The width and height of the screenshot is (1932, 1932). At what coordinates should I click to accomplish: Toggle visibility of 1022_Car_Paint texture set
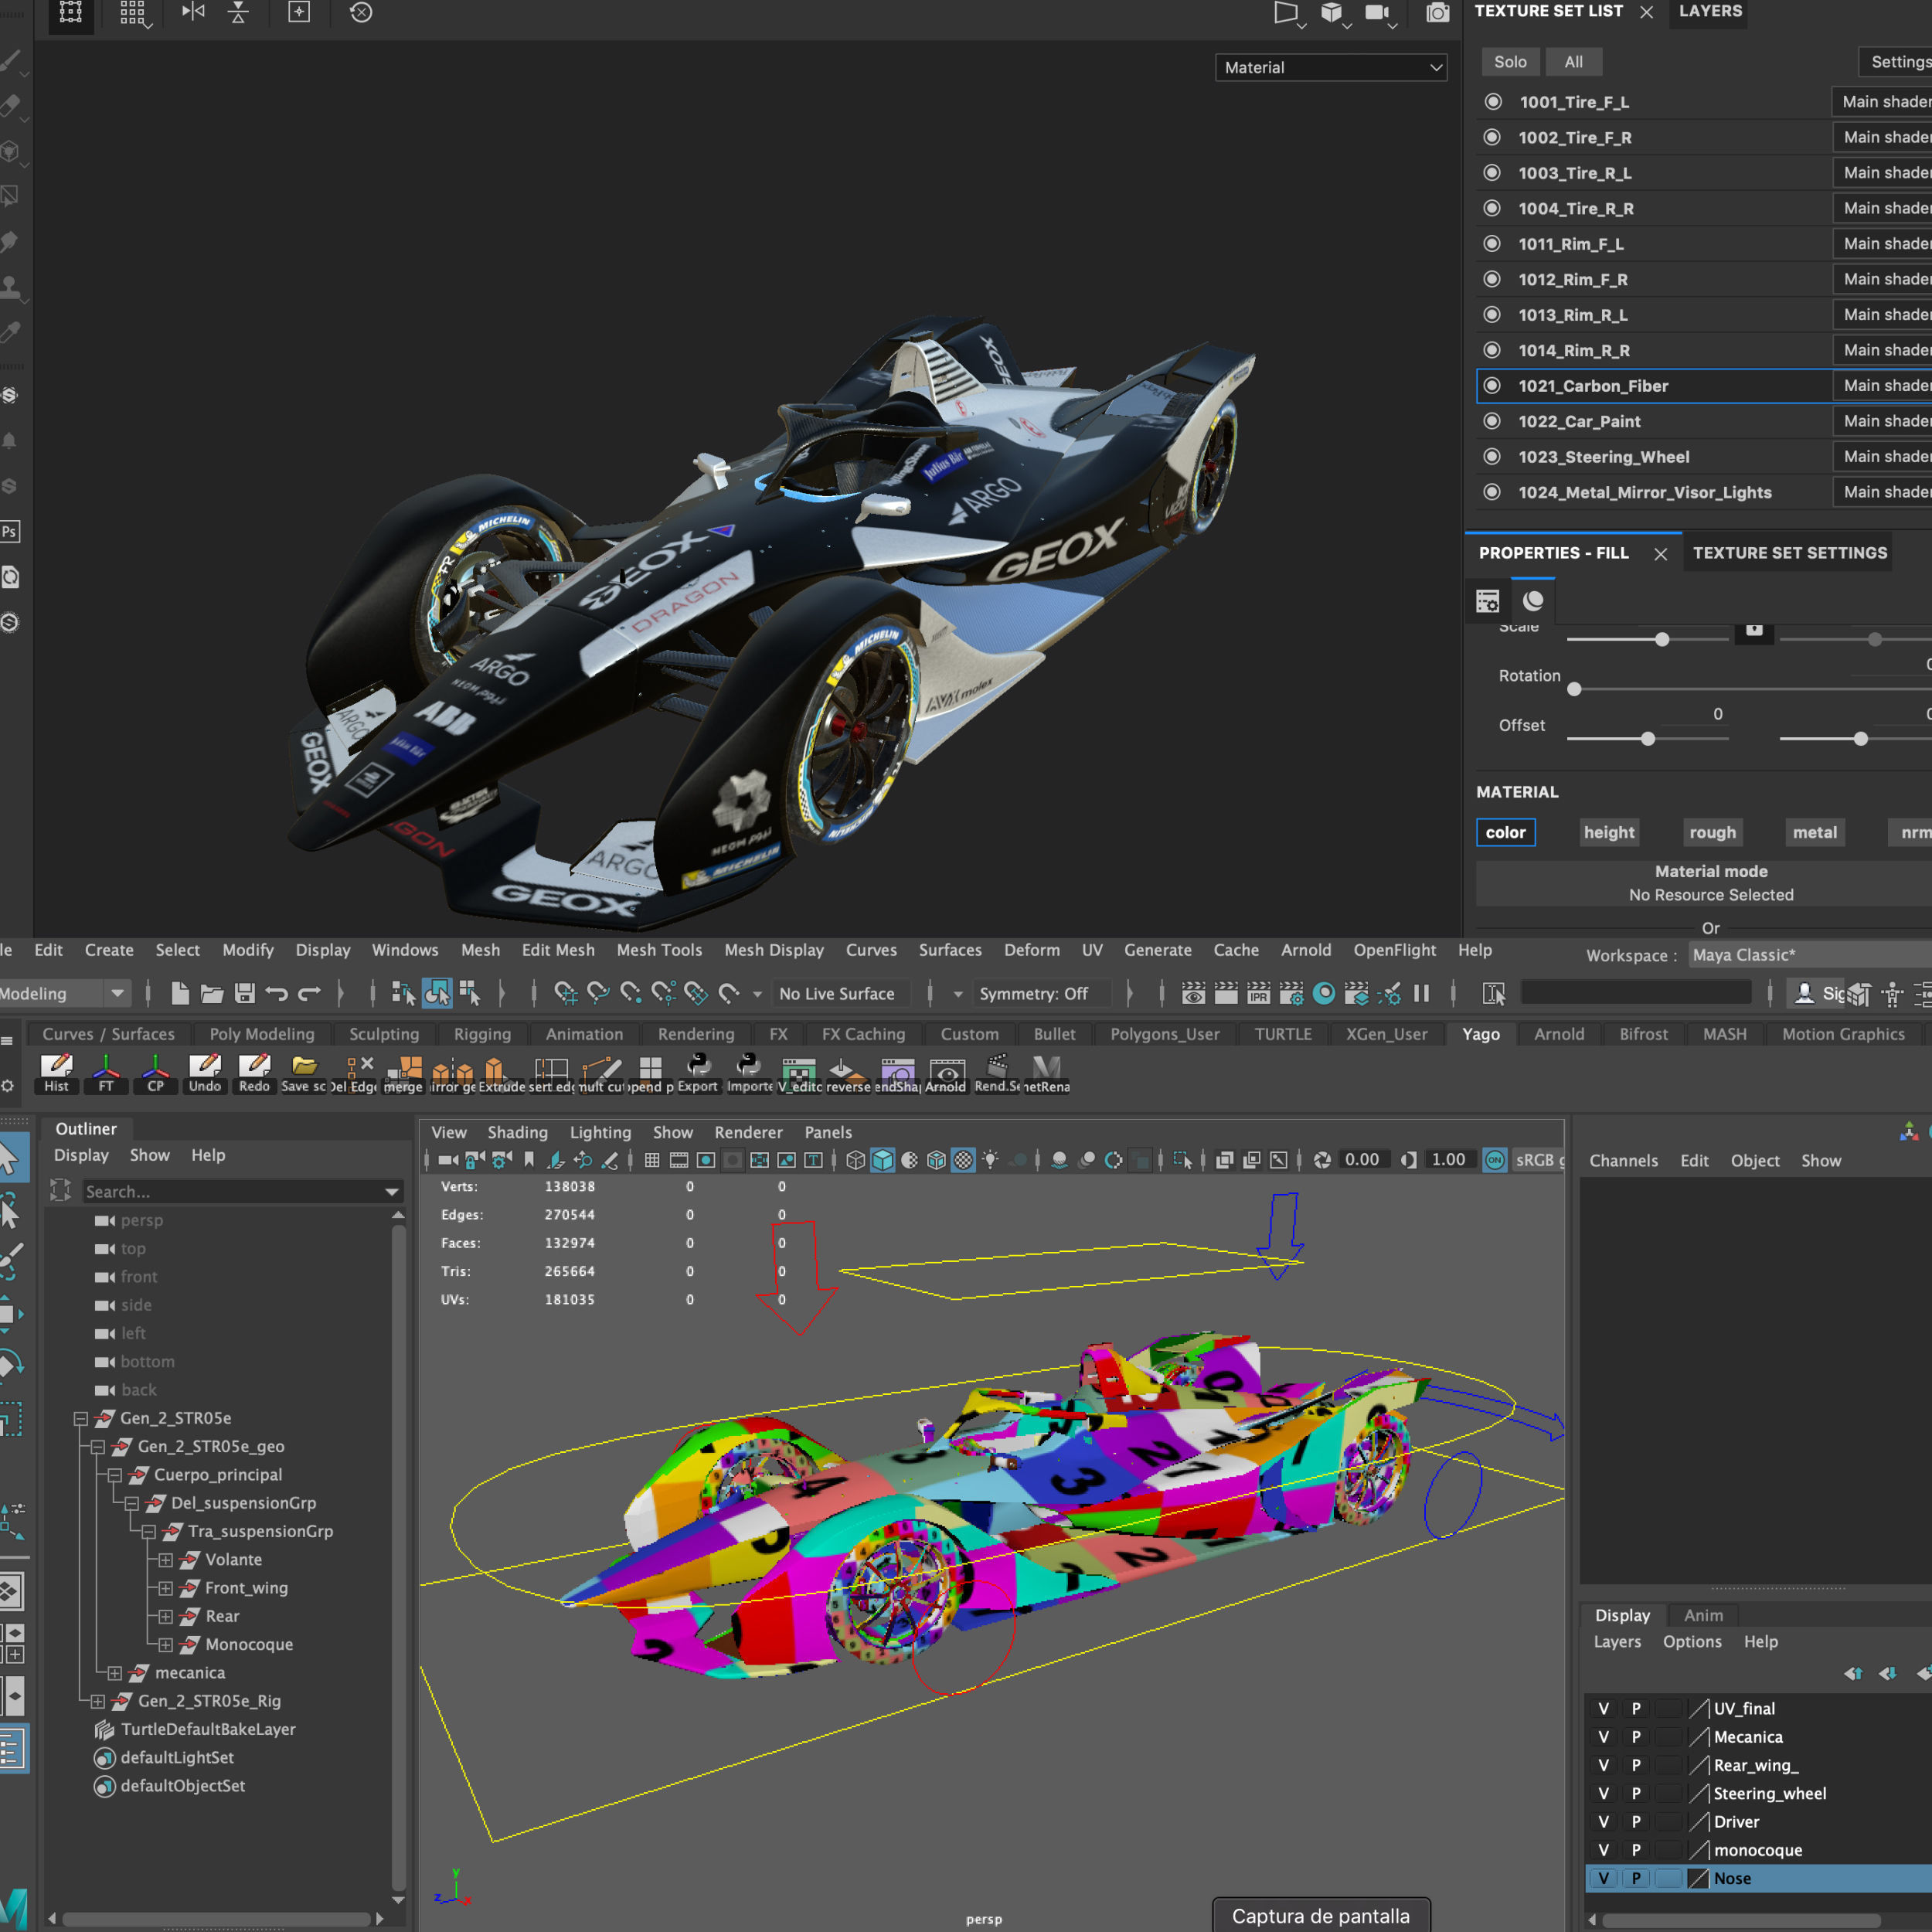point(1492,421)
